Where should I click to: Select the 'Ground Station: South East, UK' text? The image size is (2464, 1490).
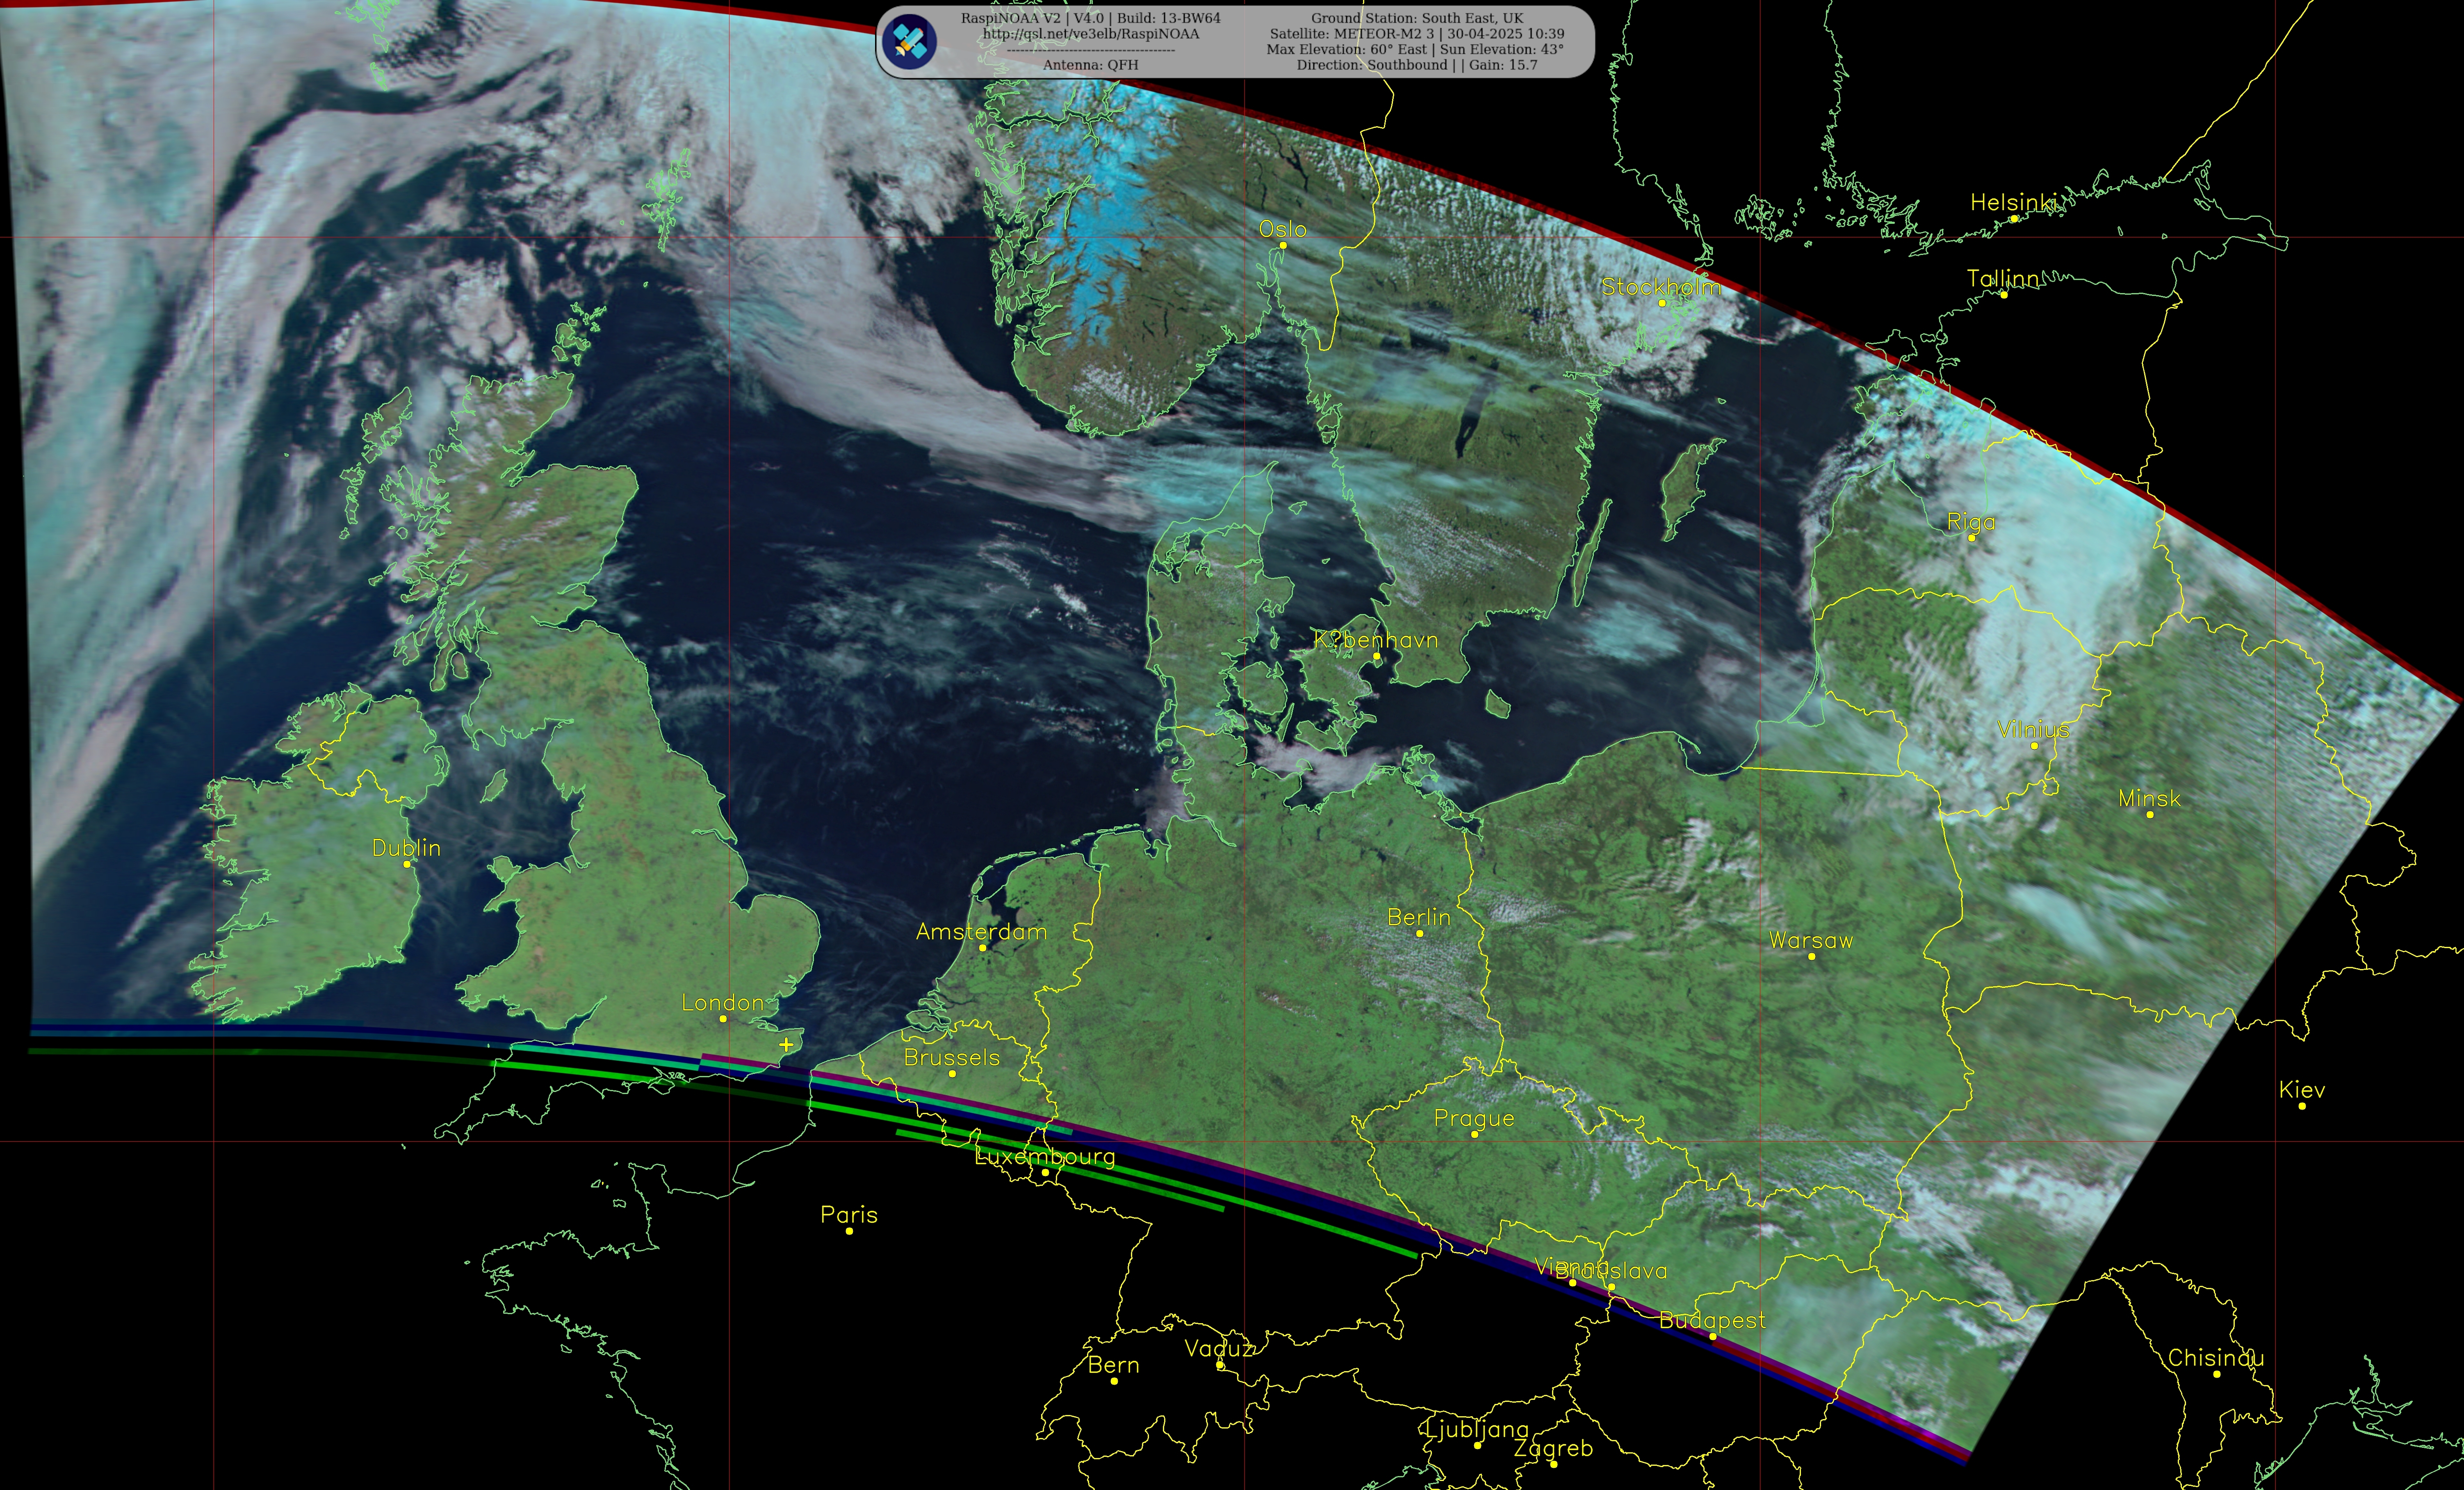pyautogui.click(x=1417, y=18)
